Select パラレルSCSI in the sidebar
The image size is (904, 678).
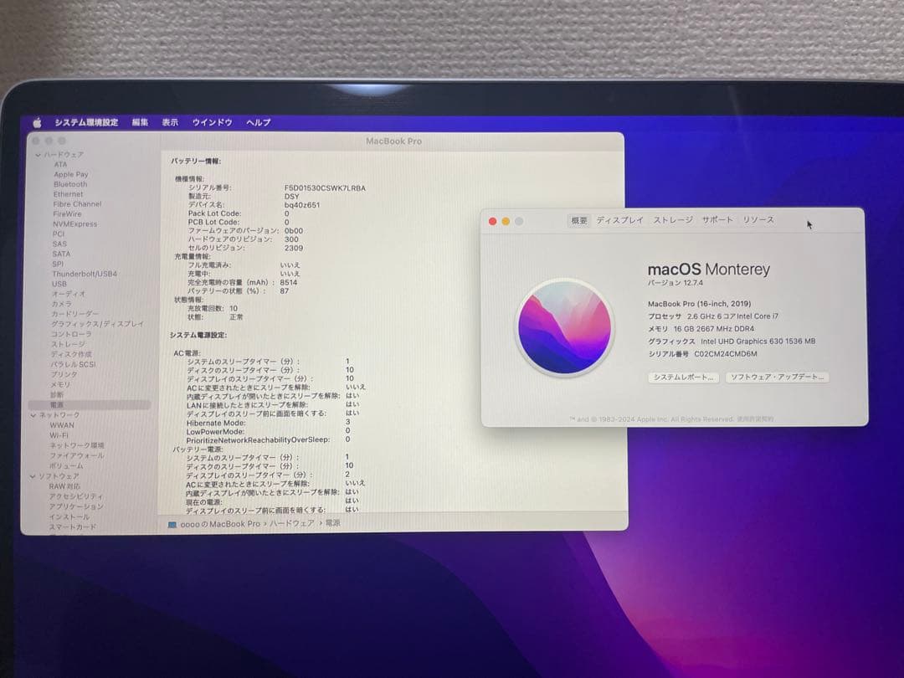pyautogui.click(x=73, y=364)
